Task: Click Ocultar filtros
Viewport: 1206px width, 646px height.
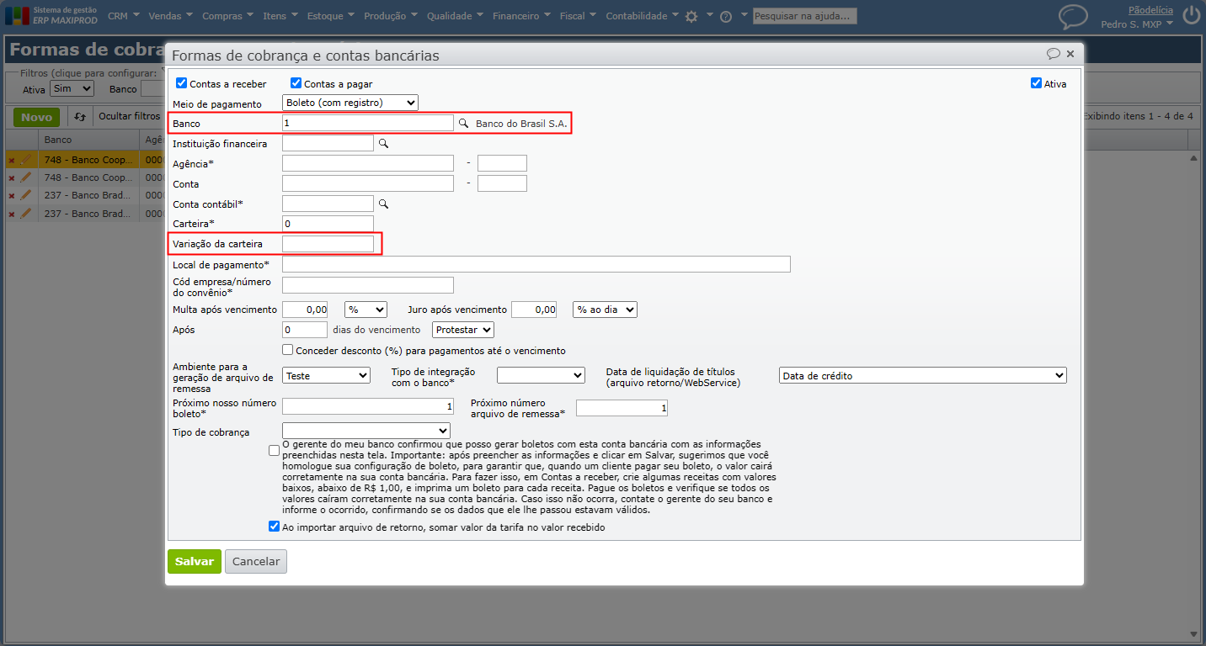Action: [129, 116]
